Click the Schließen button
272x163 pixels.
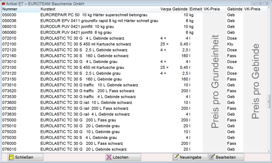[x=26, y=157]
